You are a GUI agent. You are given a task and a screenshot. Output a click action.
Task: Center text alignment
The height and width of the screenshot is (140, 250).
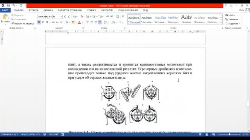click(x=91, y=22)
